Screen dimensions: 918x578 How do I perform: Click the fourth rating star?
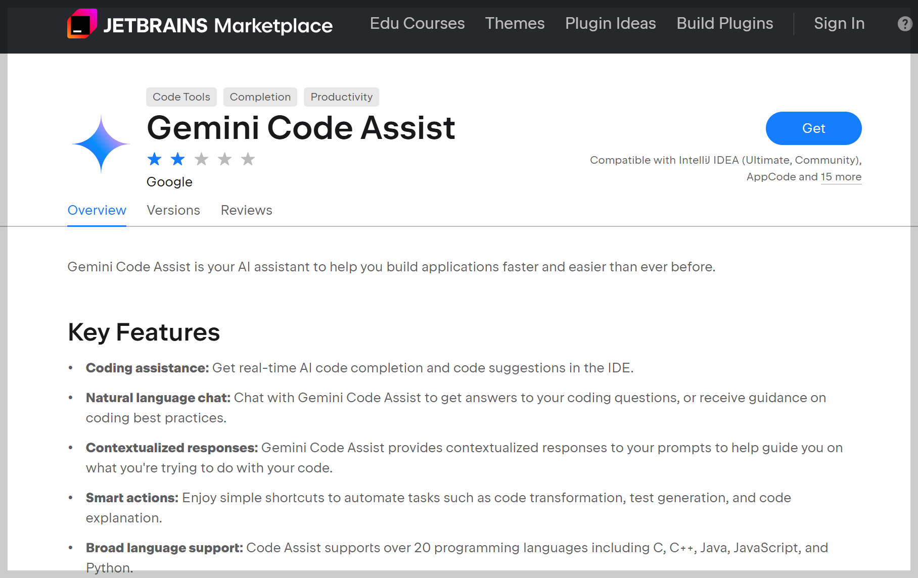224,159
